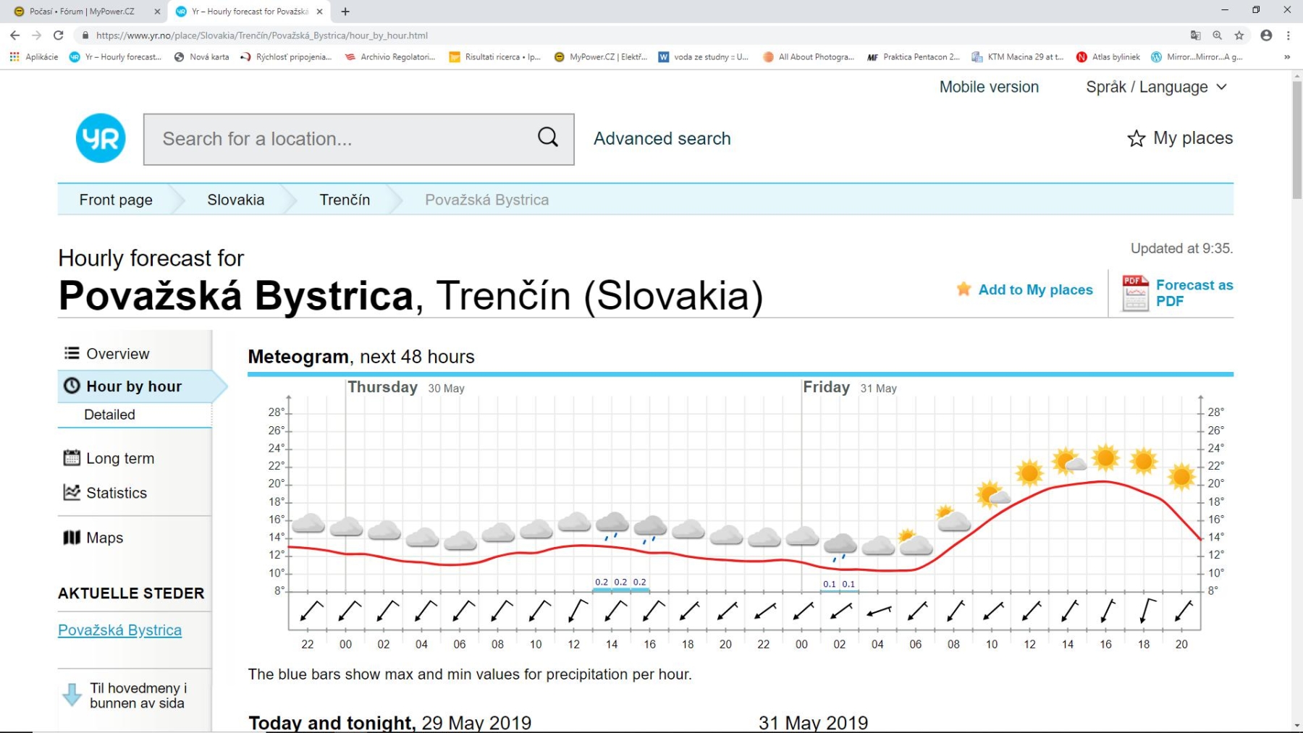Open the Advanced search link
Viewport: 1303px width, 733px height.
tap(662, 138)
